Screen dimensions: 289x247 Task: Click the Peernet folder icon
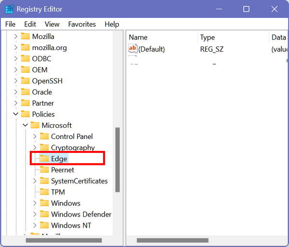tap(44, 169)
